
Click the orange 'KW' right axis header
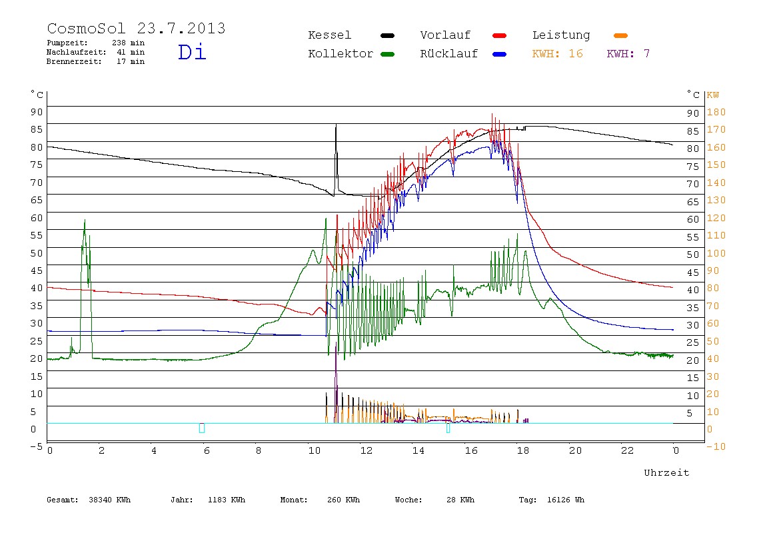tap(713, 95)
